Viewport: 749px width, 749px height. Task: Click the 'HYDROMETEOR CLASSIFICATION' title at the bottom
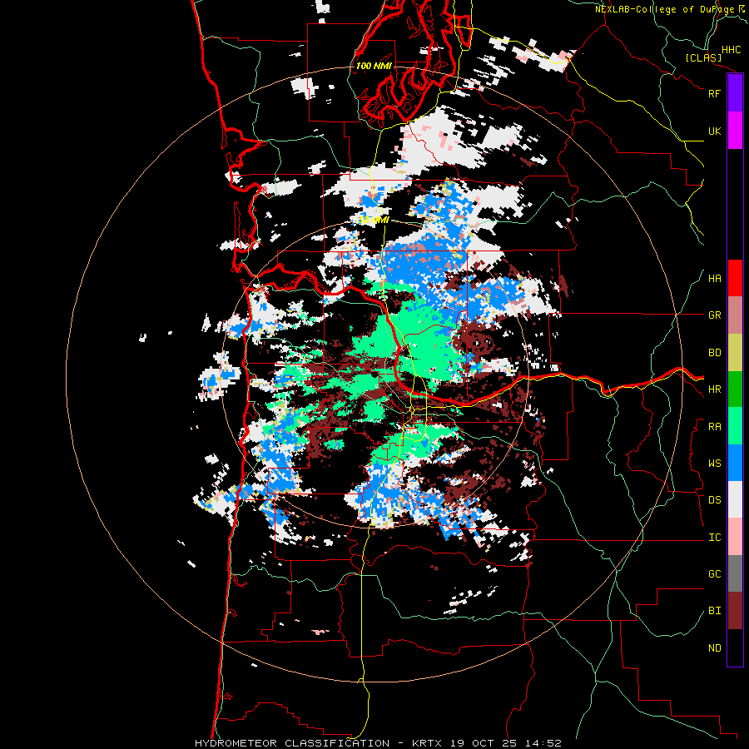pos(292,743)
